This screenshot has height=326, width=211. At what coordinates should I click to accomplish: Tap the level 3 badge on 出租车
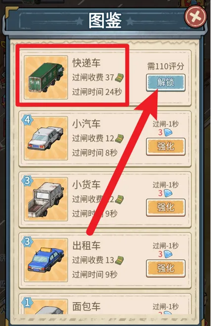pyautogui.click(x=27, y=241)
